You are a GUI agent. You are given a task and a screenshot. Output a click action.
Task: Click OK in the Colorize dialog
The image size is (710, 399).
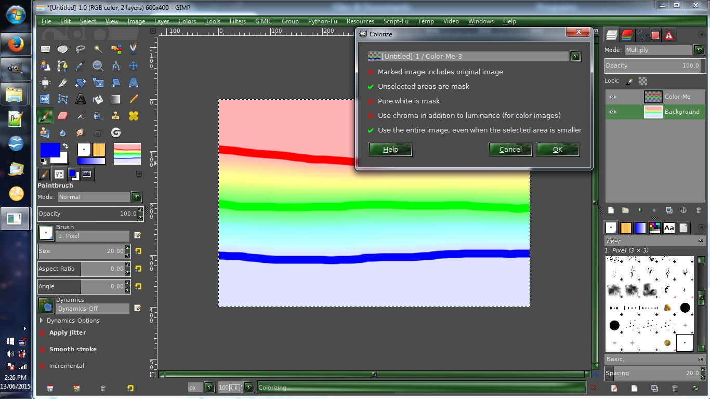coord(557,150)
